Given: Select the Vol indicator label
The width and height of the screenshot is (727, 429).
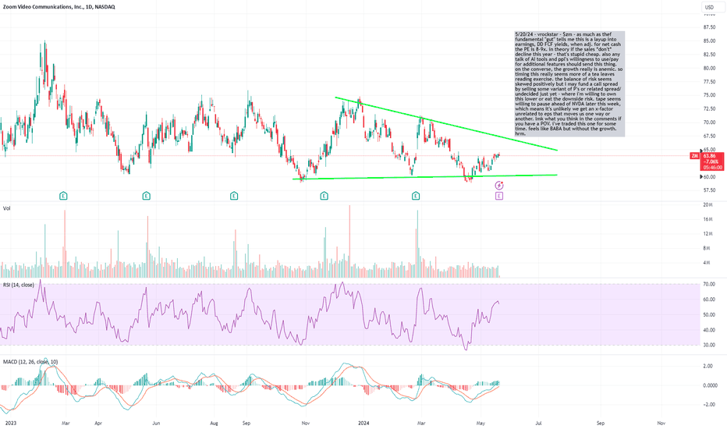Looking at the screenshot, I should (7, 208).
